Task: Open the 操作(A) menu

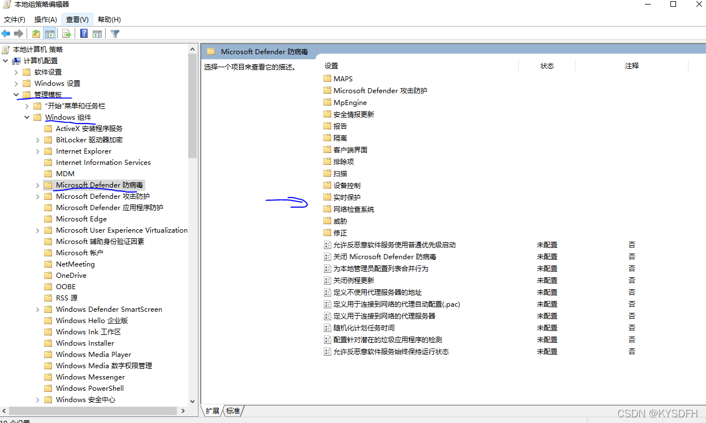Action: pos(46,19)
